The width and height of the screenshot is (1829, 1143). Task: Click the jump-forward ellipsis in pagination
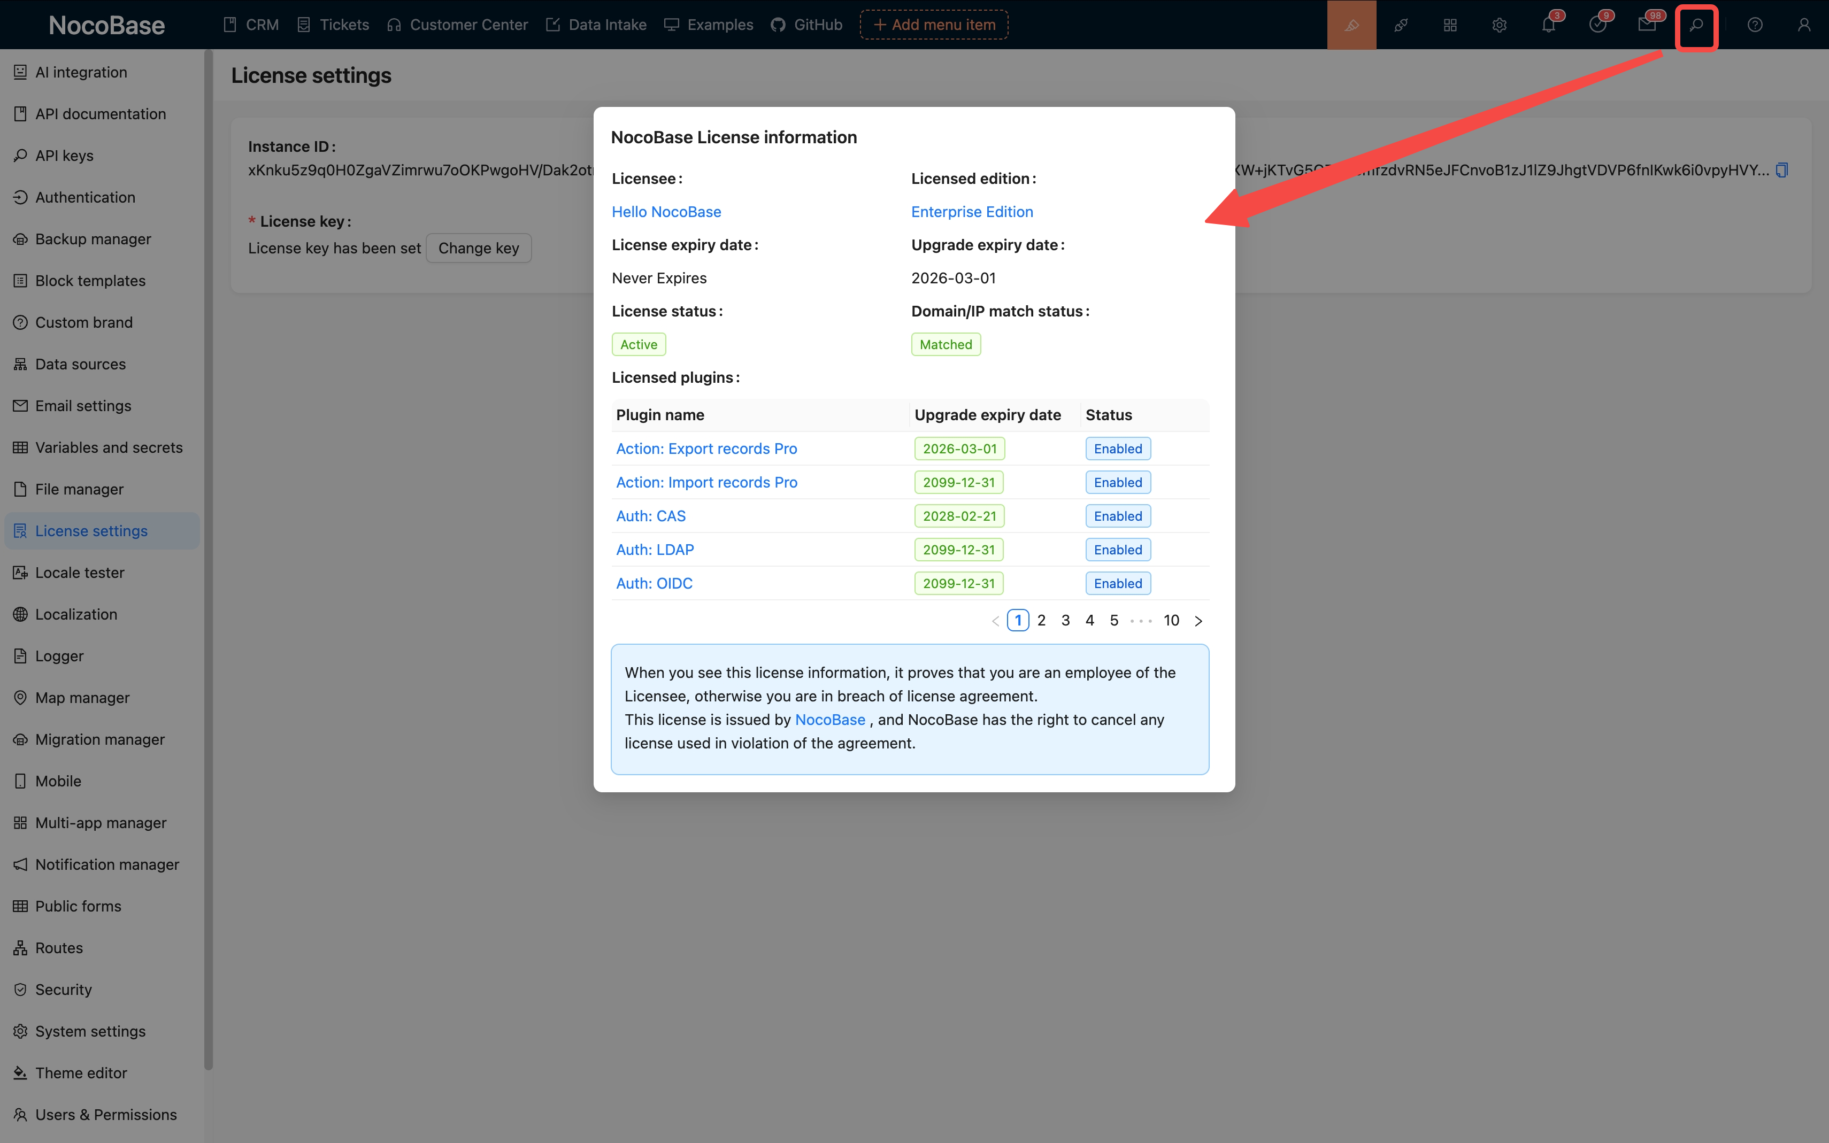click(1141, 621)
